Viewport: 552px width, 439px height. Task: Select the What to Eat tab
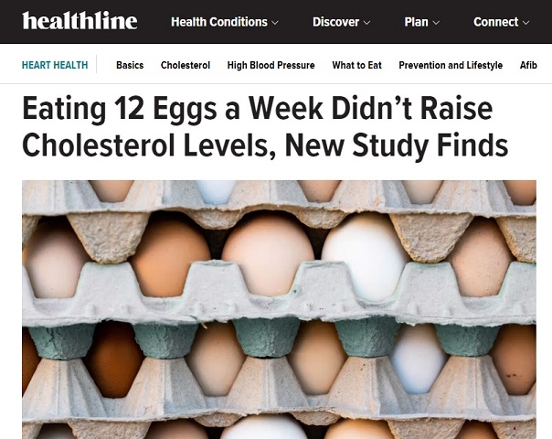click(356, 66)
